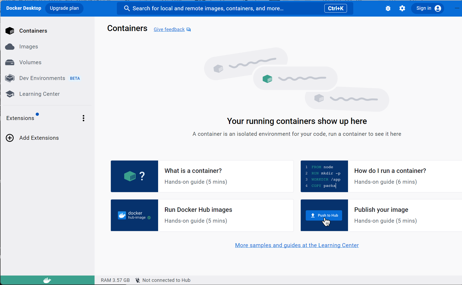Click the Sign in user avatar icon
462x285 pixels.
[x=438, y=8]
